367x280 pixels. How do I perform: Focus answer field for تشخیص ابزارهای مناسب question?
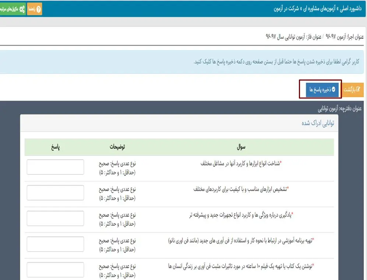(x=55, y=193)
